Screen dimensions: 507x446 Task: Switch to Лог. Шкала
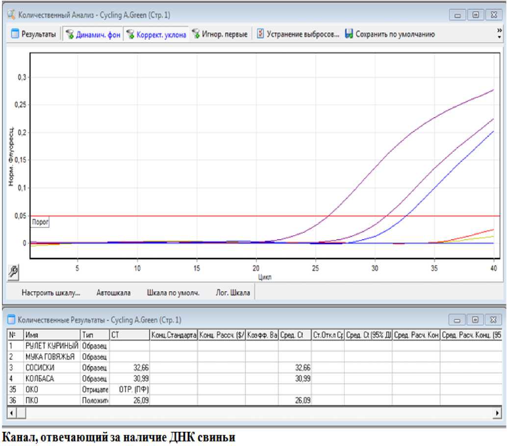[233, 293]
